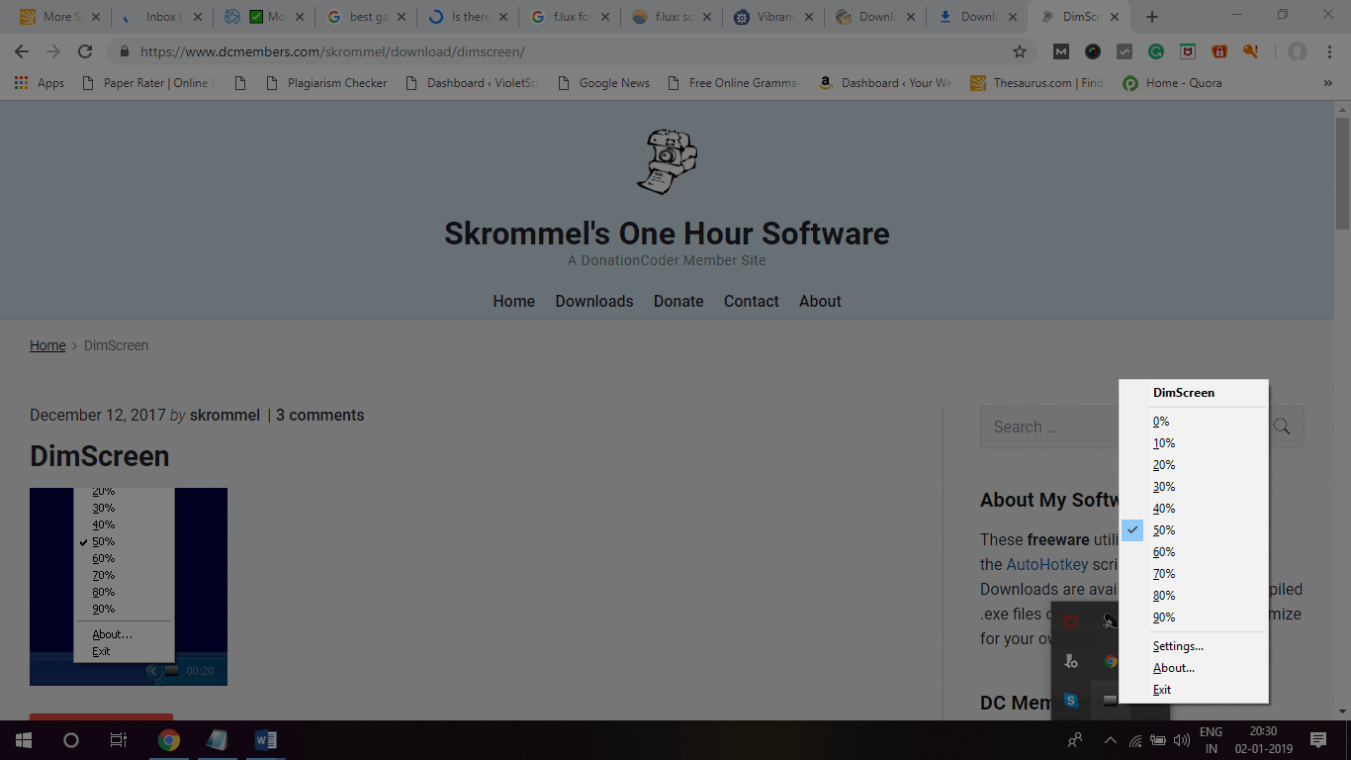
Task: Open the Action Center notifications icon
Action: coord(1317,740)
